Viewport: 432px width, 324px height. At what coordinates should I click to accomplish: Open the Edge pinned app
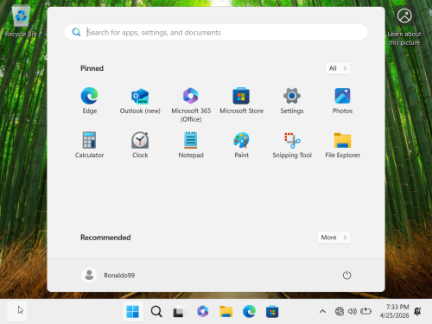pyautogui.click(x=90, y=100)
